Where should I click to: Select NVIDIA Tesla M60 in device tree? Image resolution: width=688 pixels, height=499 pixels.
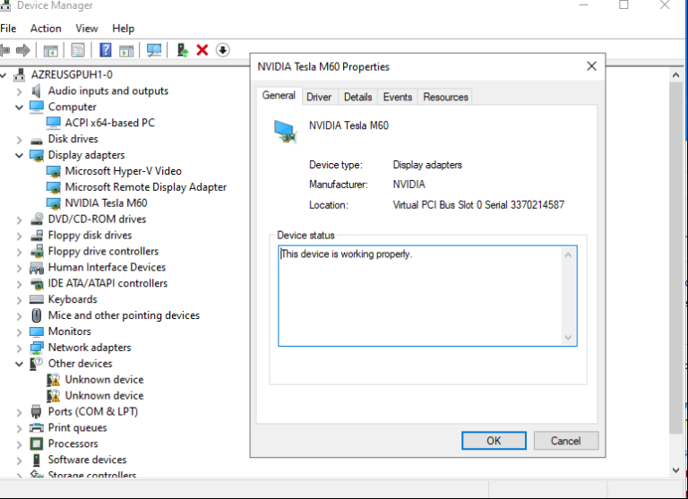point(107,203)
